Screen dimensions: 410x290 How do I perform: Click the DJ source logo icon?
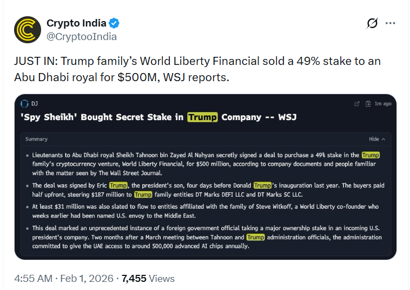[x=24, y=103]
